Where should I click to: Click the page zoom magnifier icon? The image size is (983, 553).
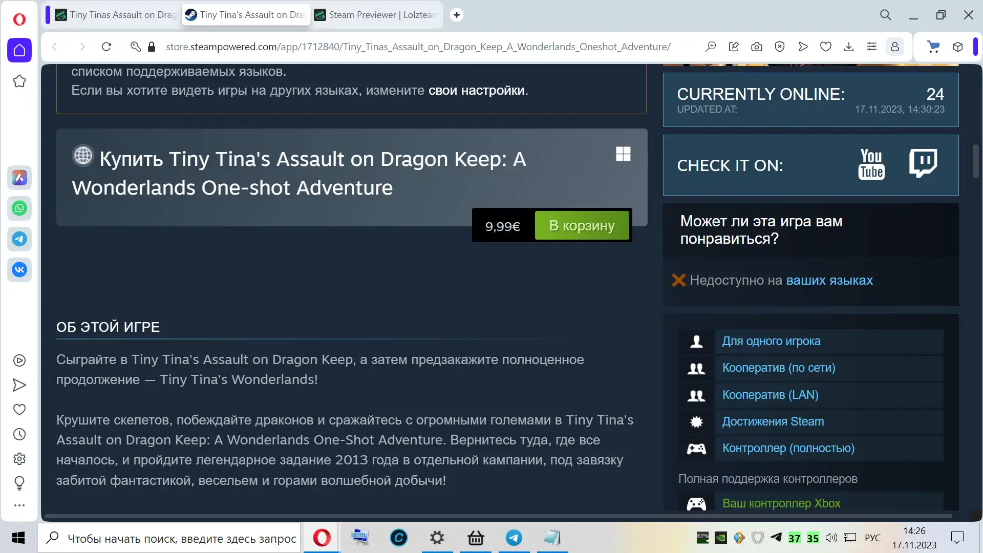(711, 47)
